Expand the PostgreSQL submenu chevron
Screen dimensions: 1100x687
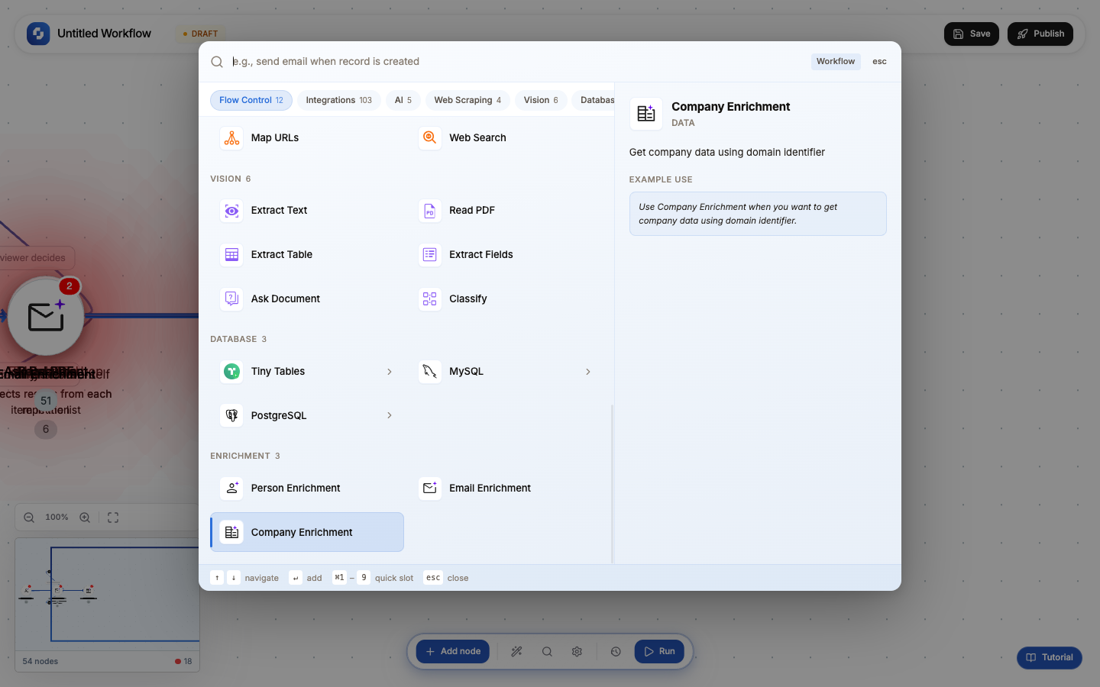point(390,416)
